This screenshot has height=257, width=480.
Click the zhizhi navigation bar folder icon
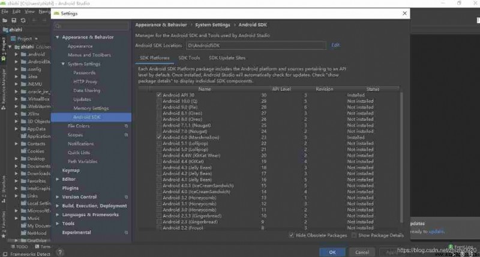(5, 29)
